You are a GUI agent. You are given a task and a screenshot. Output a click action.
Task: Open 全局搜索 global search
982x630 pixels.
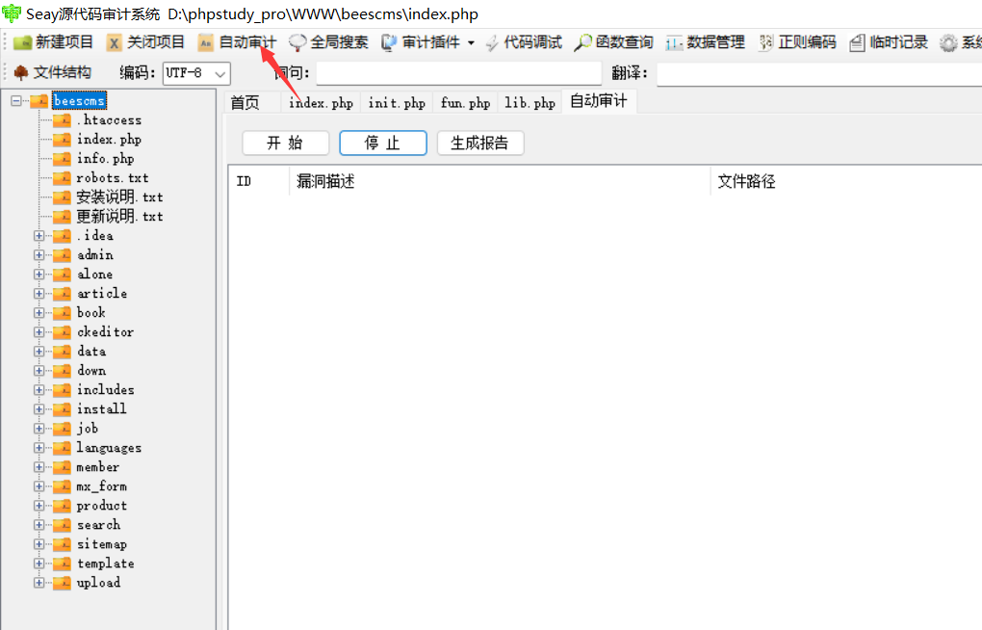pyautogui.click(x=329, y=41)
